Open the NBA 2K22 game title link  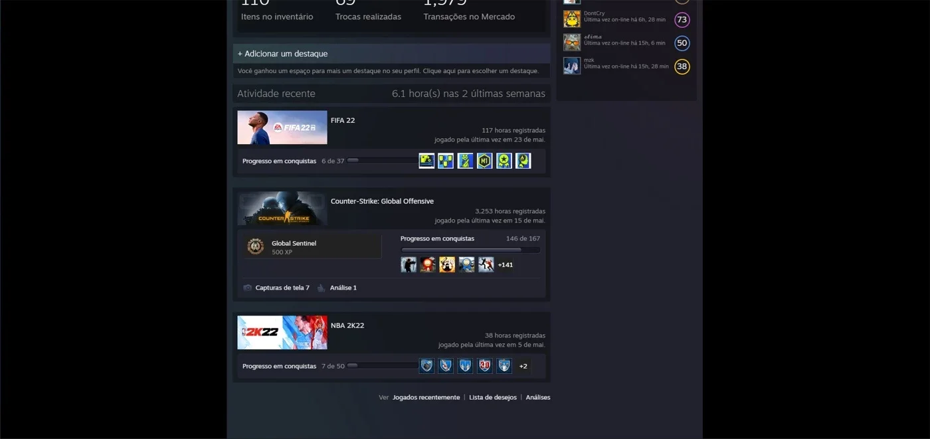tap(347, 325)
